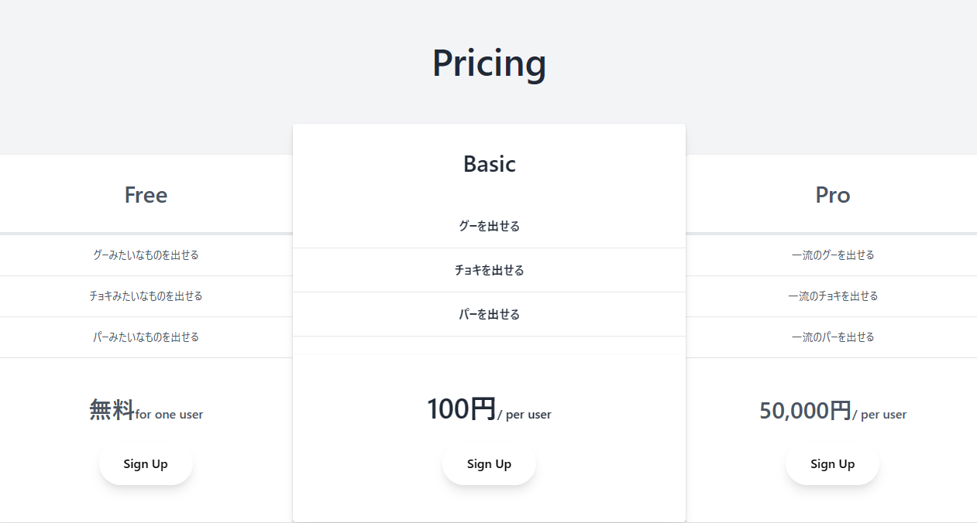This screenshot has height=523, width=977.
Task: Select the Free plan title
Action: coord(146,195)
